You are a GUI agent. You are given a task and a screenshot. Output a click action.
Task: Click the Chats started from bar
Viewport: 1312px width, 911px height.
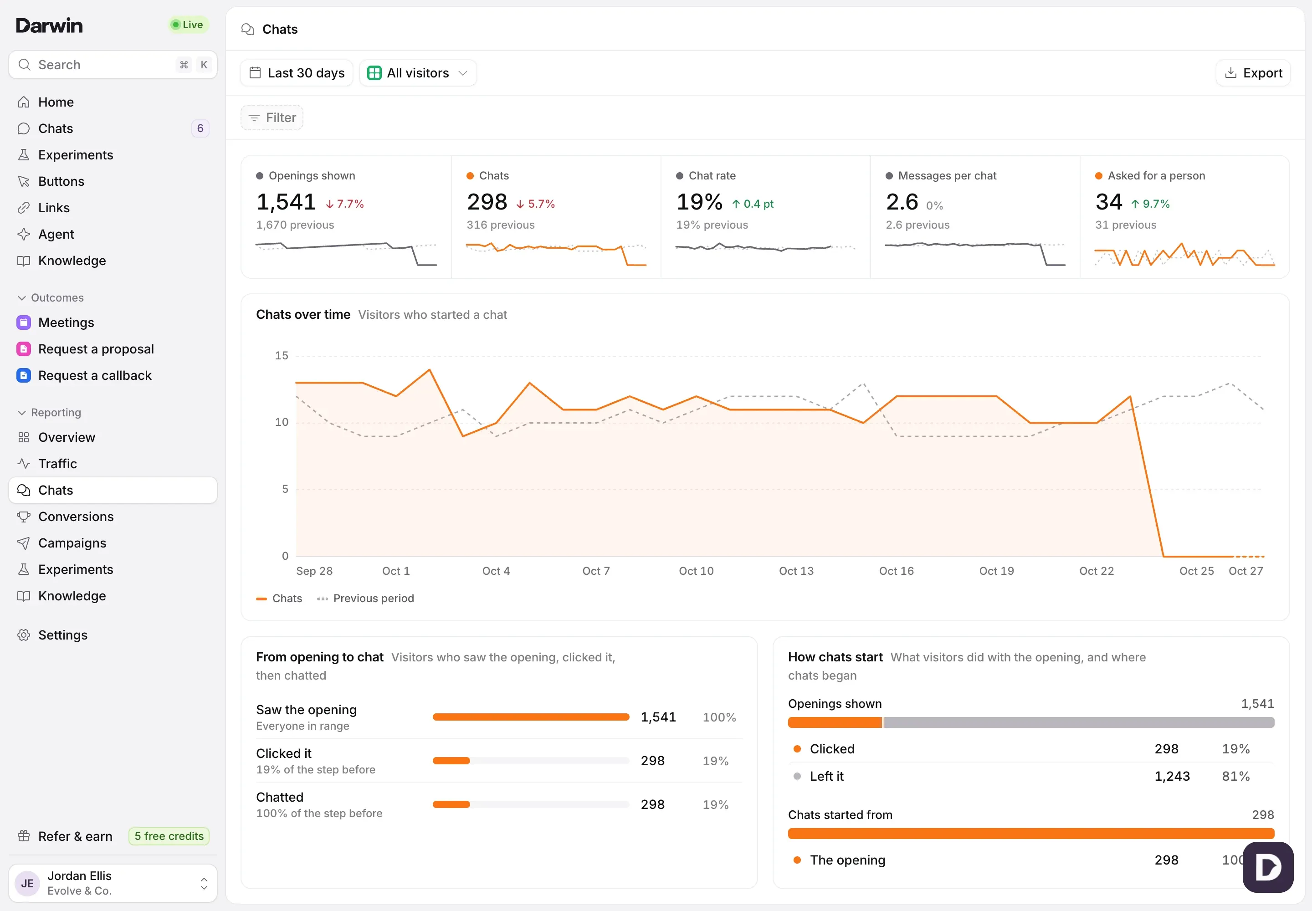click(x=1030, y=834)
